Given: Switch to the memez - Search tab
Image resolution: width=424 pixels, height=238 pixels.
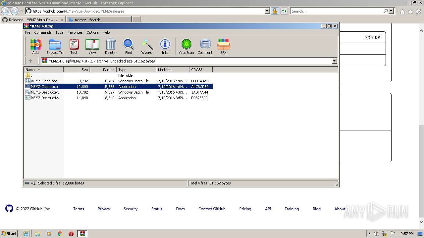Looking at the screenshot, I should (99, 20).
